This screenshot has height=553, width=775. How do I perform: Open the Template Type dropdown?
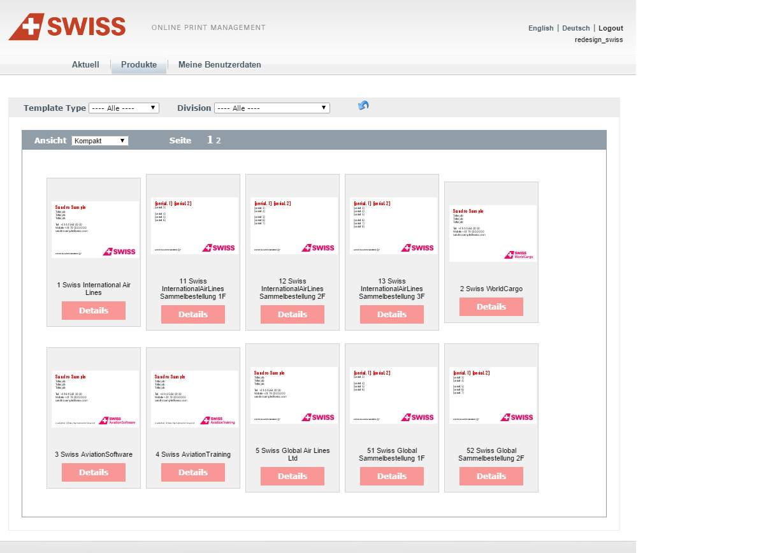point(124,108)
